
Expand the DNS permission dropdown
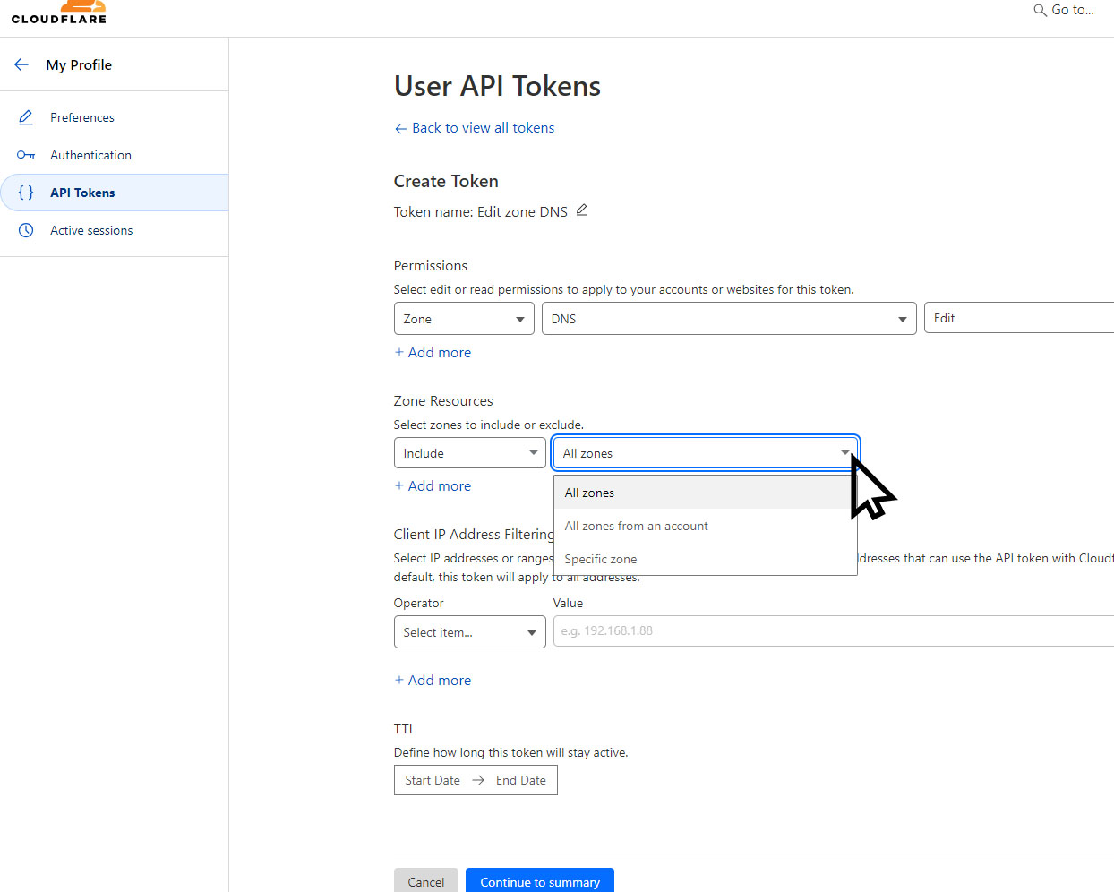coord(728,319)
